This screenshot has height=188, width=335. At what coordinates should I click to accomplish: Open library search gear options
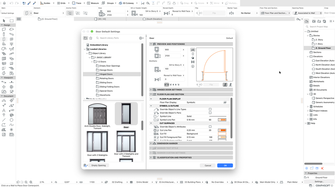[x=141, y=38]
